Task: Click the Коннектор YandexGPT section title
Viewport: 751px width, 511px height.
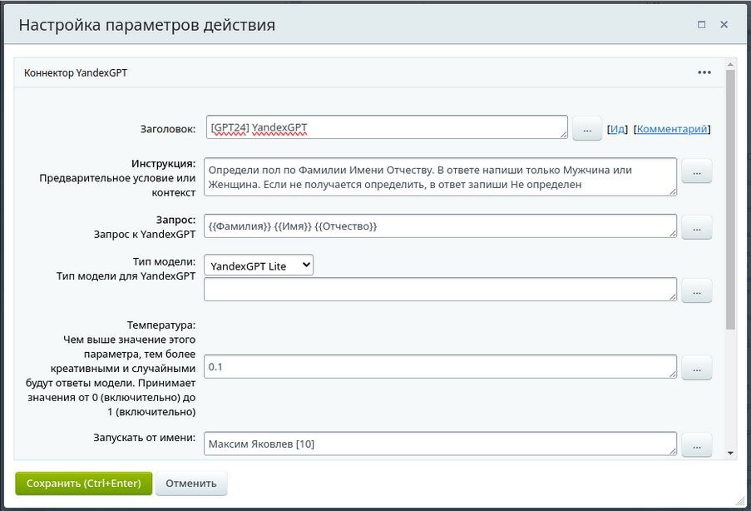Action: 76,73
